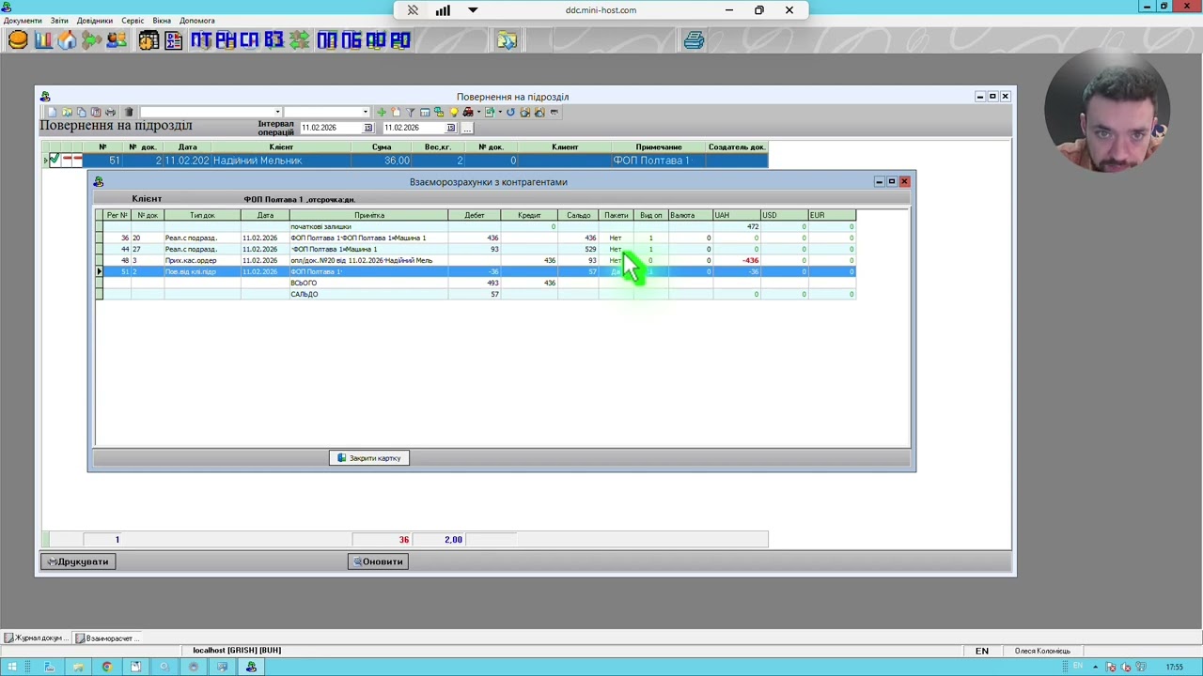Click the trash delete icon in document toolbar

(x=129, y=112)
